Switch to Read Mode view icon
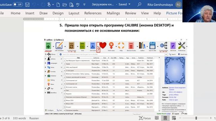216x121 pixels. 157,118
